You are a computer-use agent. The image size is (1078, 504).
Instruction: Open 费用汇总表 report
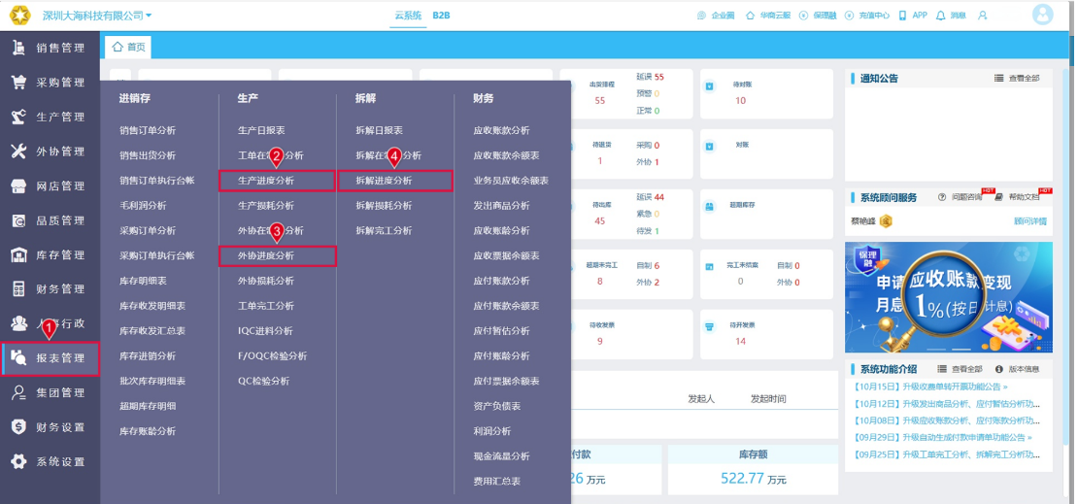[497, 482]
